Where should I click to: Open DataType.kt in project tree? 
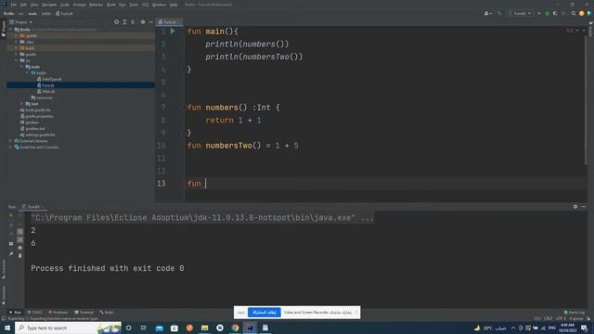[49, 79]
